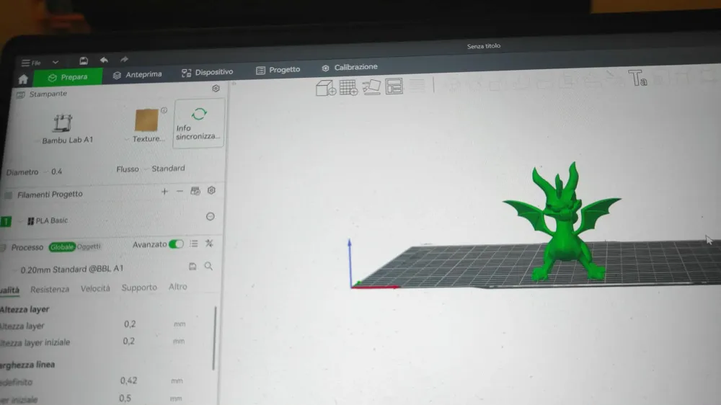Edit Altezza layer value 0,2

point(130,324)
